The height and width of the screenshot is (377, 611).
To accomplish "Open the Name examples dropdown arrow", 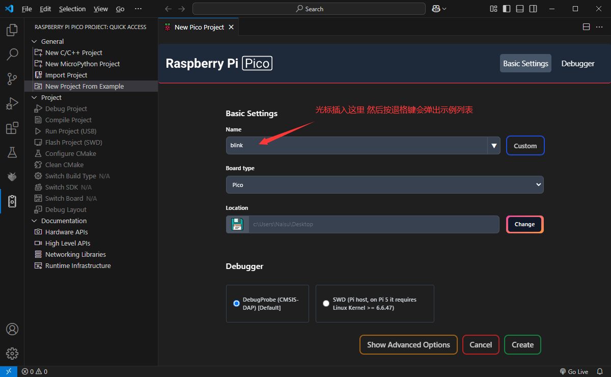I will pos(494,146).
